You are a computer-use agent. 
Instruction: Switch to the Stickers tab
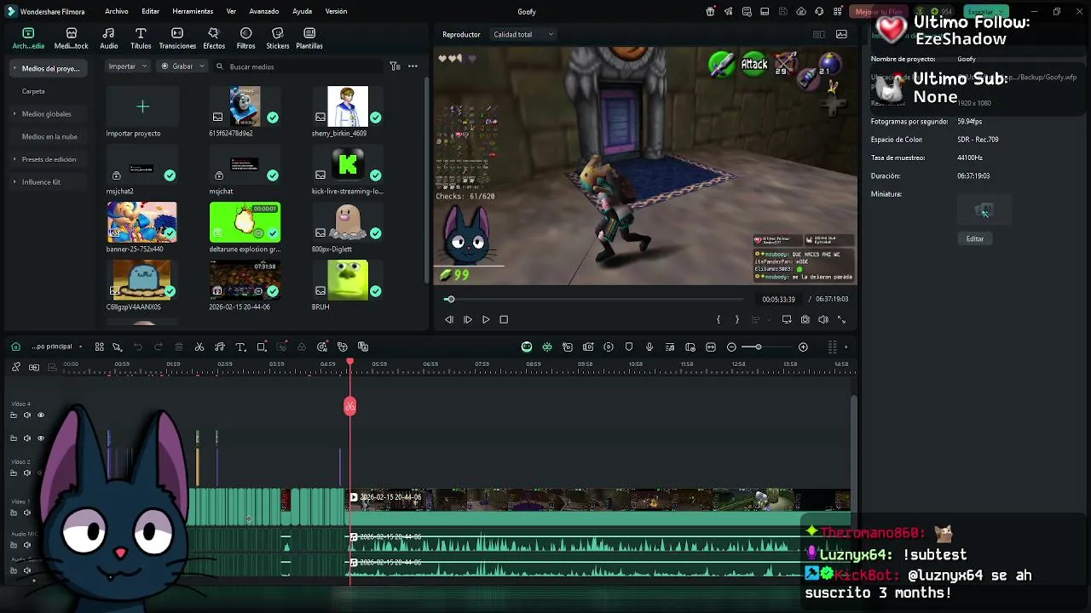277,38
